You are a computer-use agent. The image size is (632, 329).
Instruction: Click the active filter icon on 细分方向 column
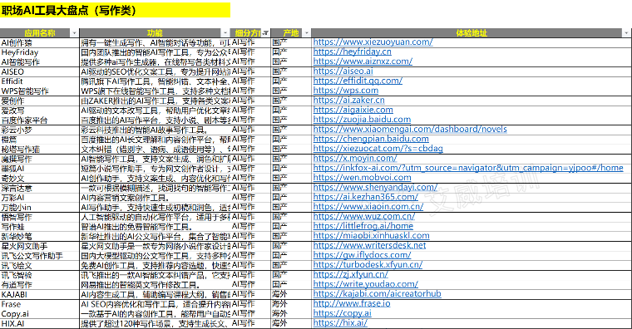click(265, 33)
